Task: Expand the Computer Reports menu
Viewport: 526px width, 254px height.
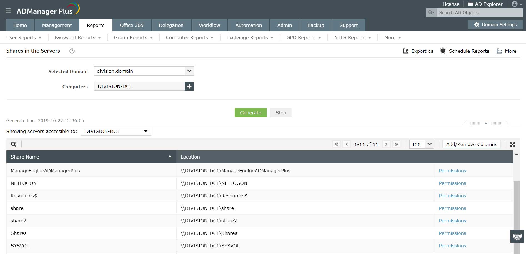Action: click(x=190, y=37)
